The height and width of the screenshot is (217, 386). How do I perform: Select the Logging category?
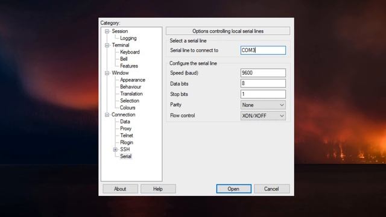click(128, 38)
